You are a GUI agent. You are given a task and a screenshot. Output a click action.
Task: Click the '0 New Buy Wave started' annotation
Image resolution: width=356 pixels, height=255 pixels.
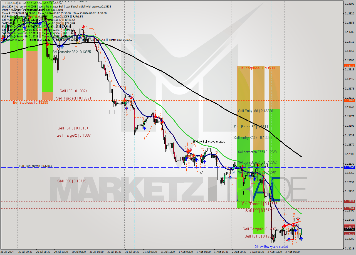pos(271,247)
